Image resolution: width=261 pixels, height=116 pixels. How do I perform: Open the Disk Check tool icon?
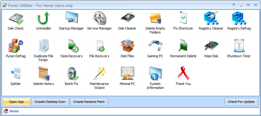coord(16,19)
